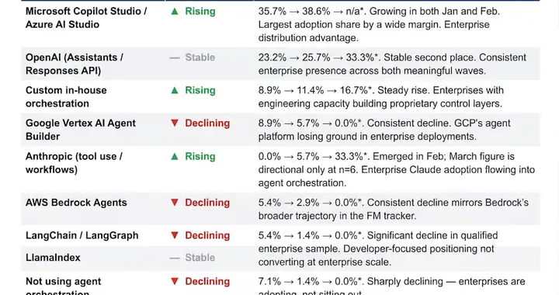The height and width of the screenshot is (295, 559).
Task: Click the Anthropic (tool use / workflows) label
Action: click(x=74, y=163)
